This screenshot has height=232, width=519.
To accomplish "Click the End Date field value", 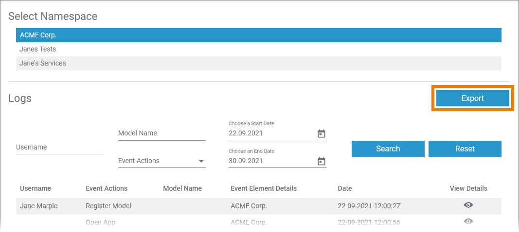I will [x=270, y=161].
